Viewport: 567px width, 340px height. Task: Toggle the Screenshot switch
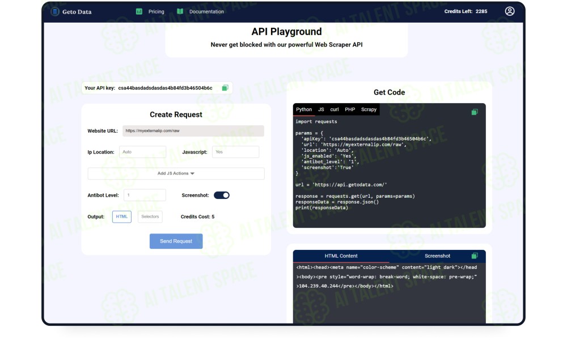pos(222,195)
